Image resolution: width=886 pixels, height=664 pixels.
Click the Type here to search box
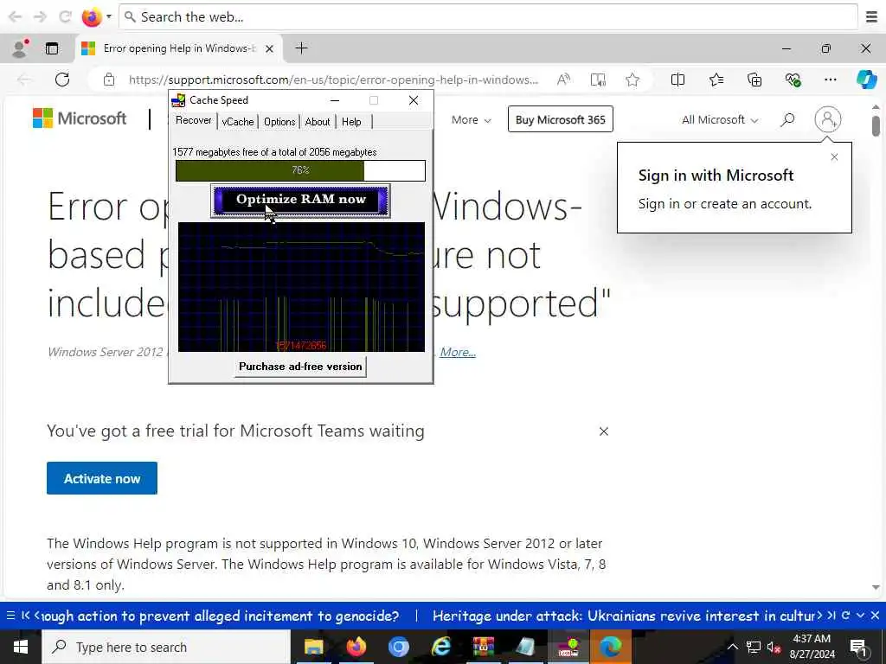pyautogui.click(x=166, y=647)
